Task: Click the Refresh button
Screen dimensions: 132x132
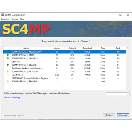Action: (x=109, y=115)
